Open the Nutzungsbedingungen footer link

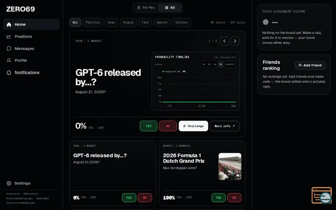click(19, 198)
